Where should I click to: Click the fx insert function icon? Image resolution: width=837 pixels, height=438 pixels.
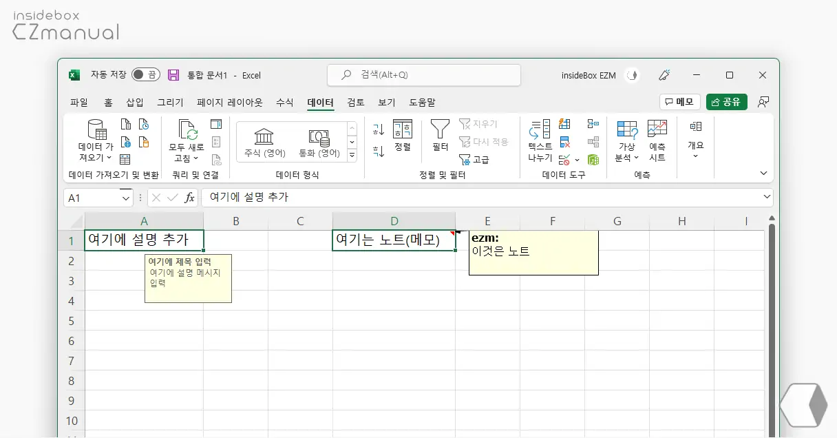click(189, 198)
